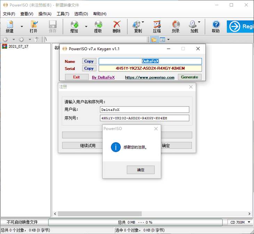Click the 确定 button in PowerISO message box

point(141,170)
